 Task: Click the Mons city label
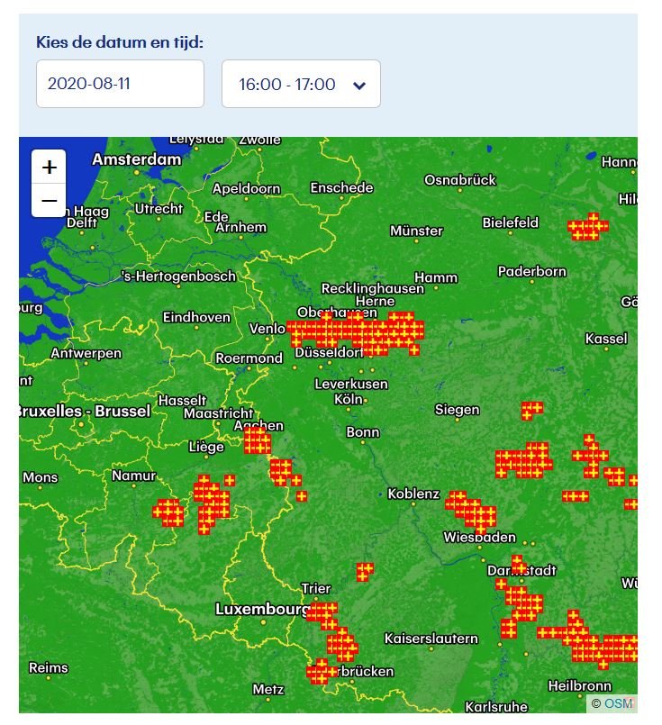pyautogui.click(x=41, y=477)
